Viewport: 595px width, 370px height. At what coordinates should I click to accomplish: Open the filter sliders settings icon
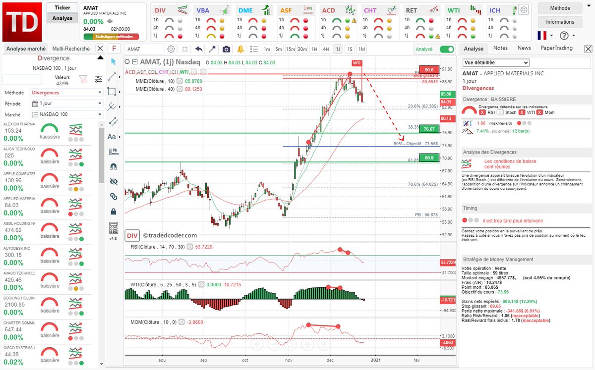(x=98, y=78)
